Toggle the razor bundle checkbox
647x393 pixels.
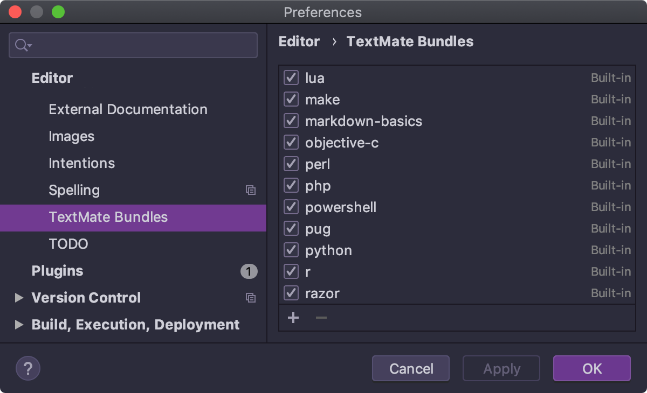tap(291, 293)
